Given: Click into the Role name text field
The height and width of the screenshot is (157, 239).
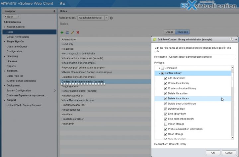Looking at the screenshot, I should click(x=201, y=57).
